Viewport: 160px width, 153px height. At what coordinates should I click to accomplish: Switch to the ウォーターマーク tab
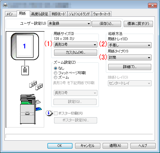coord(102,14)
